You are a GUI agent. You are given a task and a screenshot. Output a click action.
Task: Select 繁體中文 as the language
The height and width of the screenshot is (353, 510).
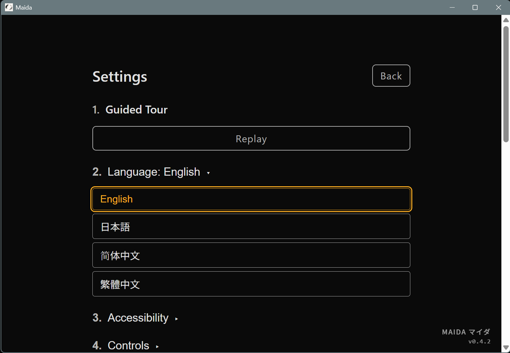(x=251, y=284)
